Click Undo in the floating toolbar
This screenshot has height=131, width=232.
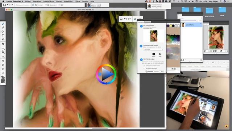(125, 19)
